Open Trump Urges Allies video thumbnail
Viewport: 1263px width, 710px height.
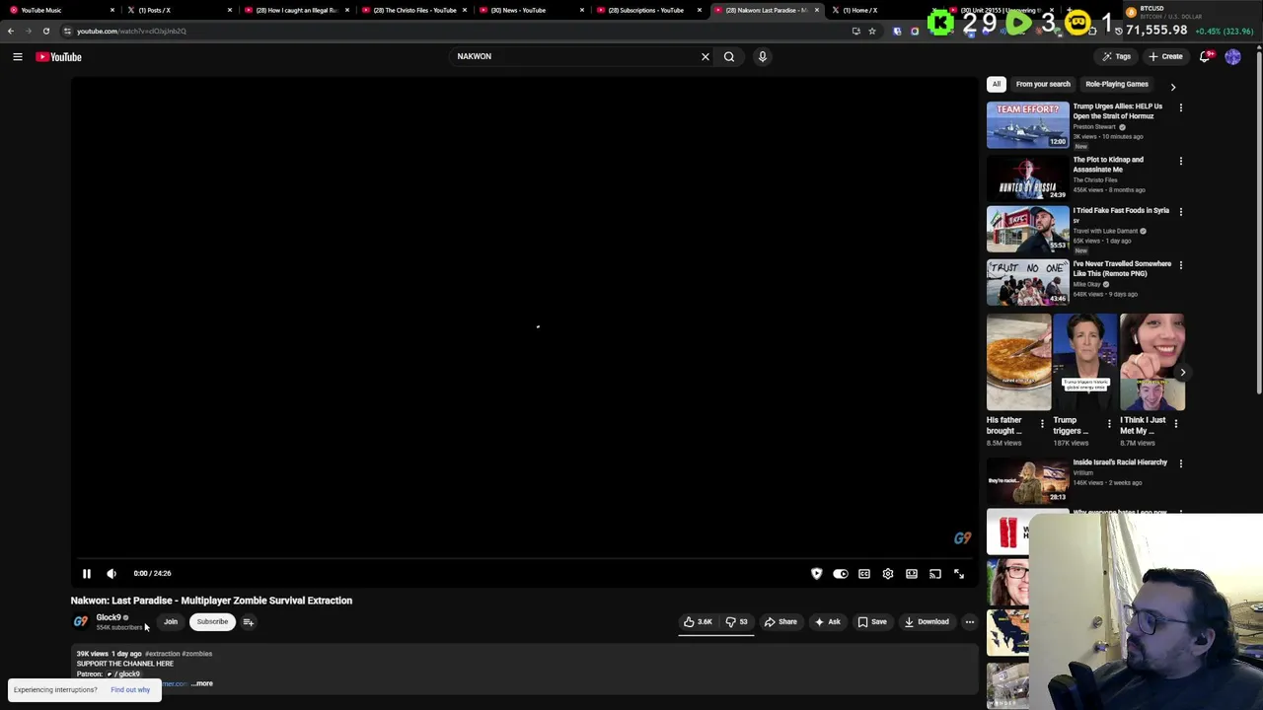click(x=1027, y=125)
